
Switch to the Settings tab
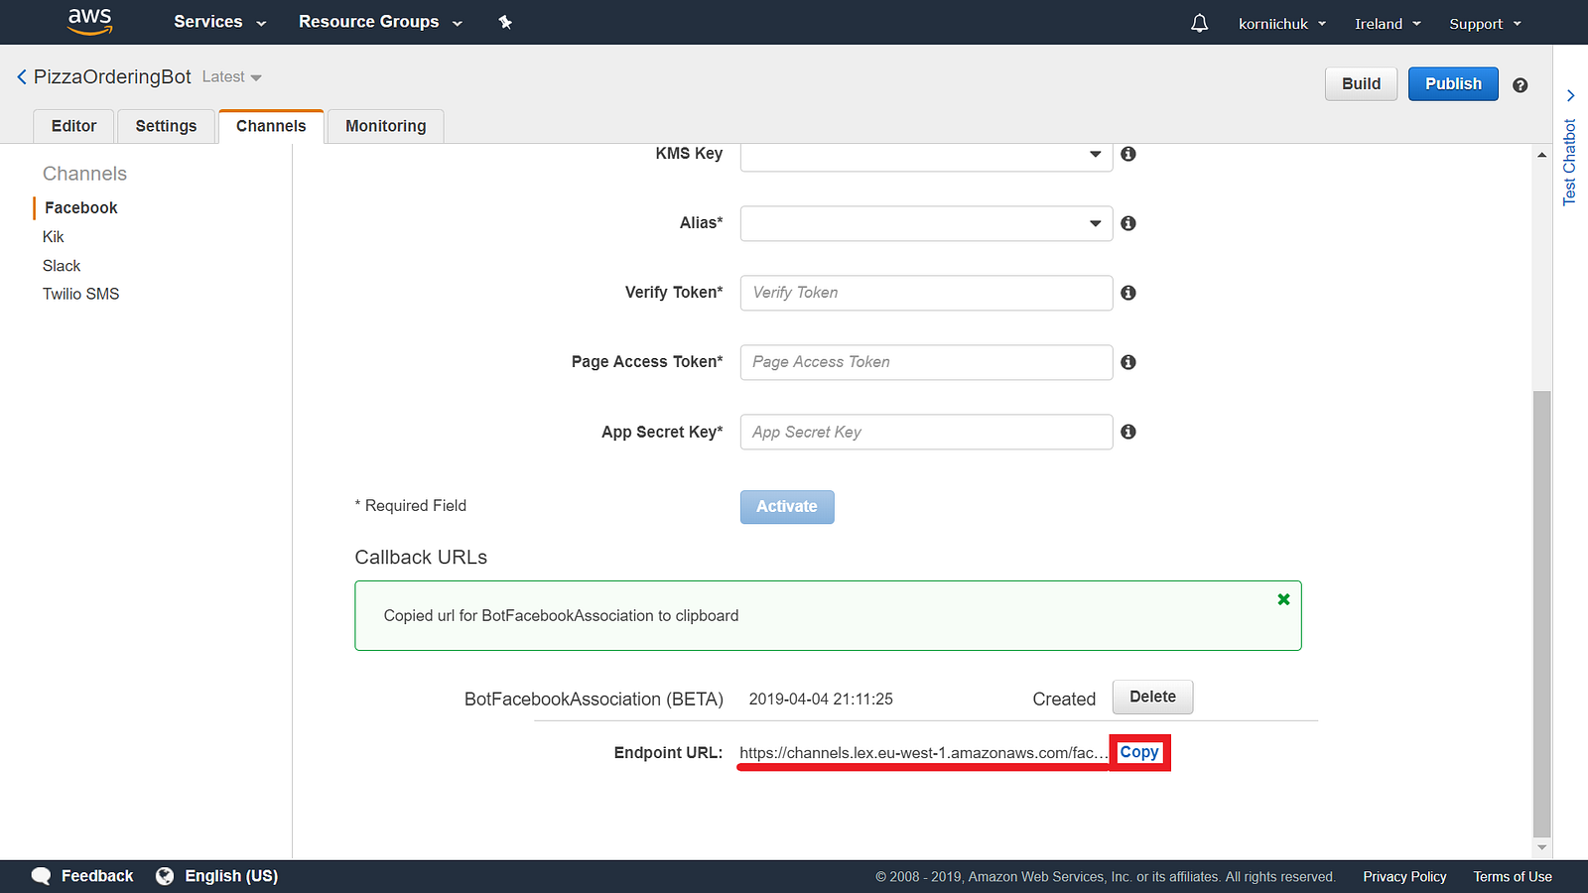coord(166,126)
